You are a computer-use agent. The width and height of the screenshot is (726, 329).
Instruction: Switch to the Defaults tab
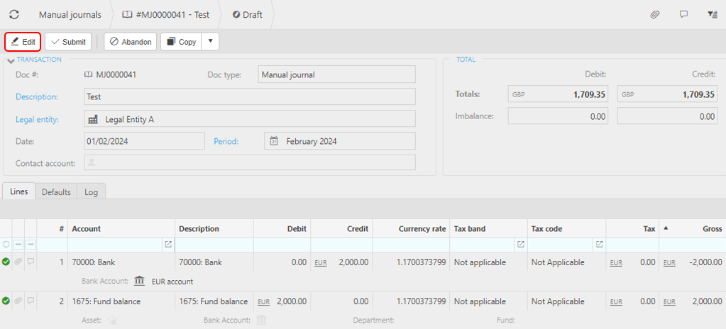coord(56,192)
